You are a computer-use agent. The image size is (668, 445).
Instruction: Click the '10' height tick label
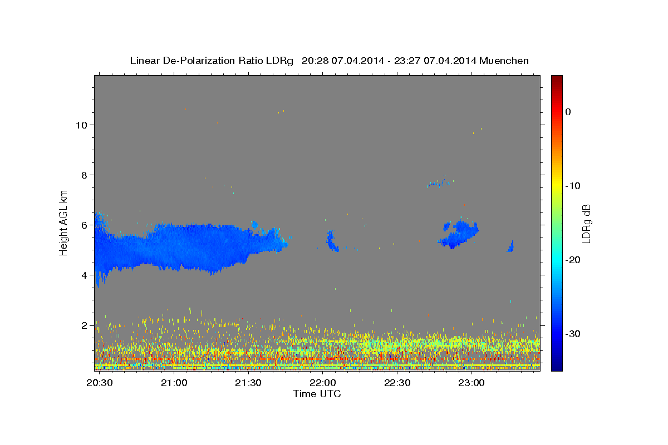click(x=81, y=125)
